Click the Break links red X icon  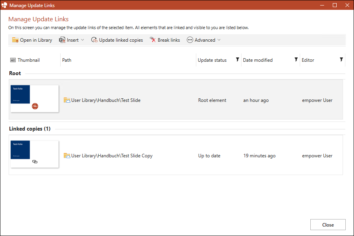153,40
